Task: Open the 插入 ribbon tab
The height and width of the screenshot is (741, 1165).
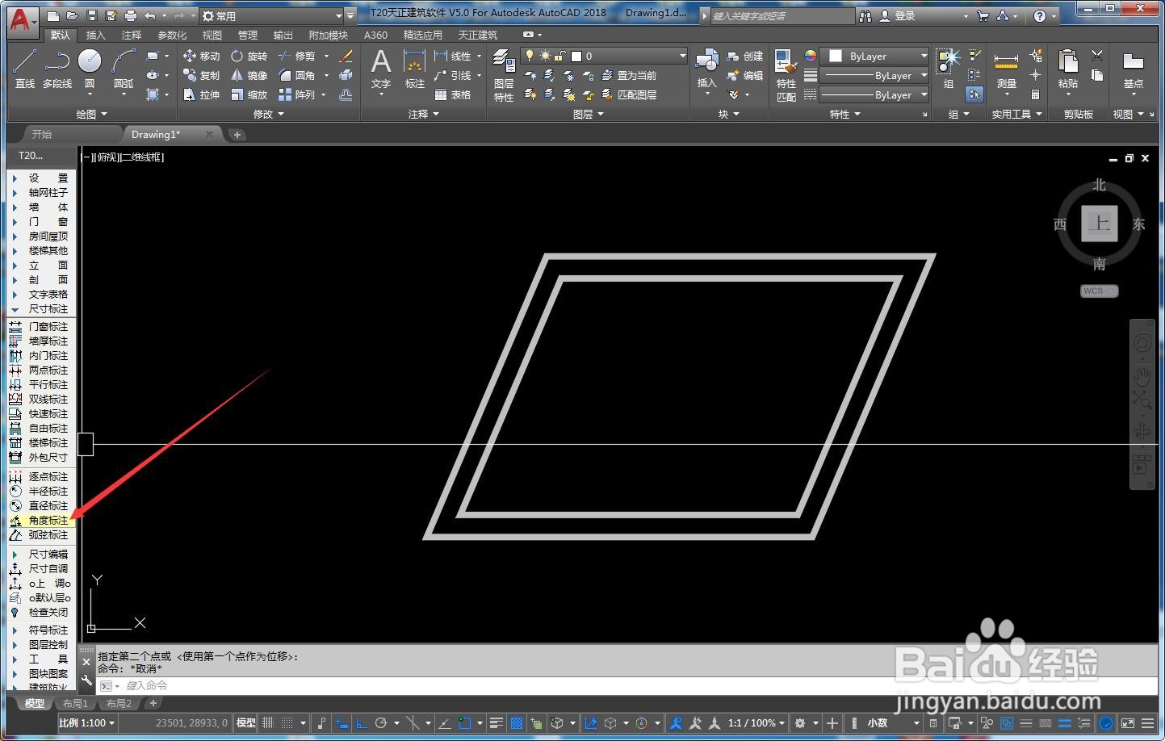Action: [95, 36]
